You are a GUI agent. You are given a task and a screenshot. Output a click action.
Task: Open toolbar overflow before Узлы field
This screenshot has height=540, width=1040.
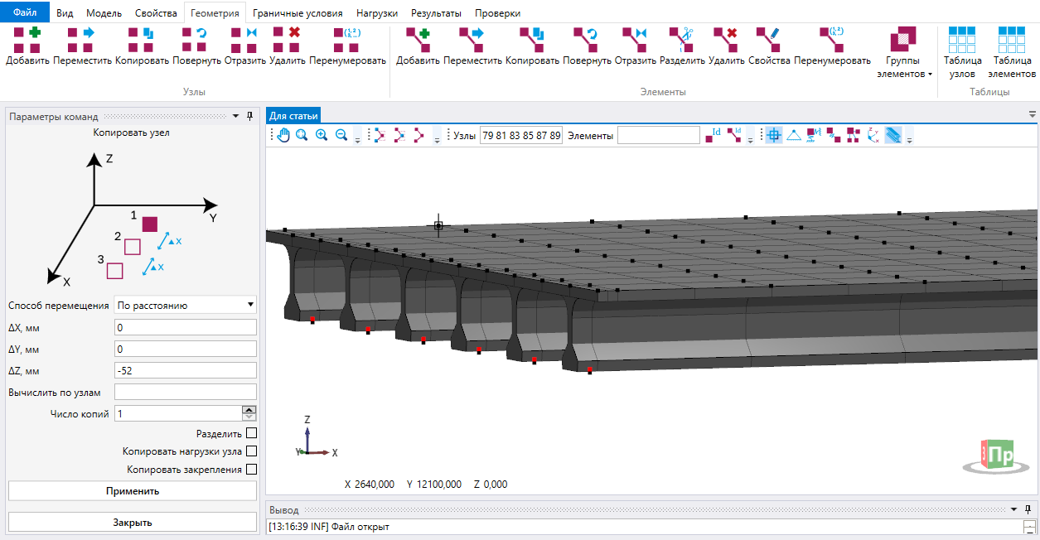pos(437,137)
